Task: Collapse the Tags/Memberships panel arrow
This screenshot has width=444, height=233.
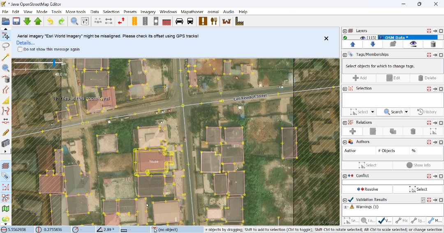Action: (345, 55)
